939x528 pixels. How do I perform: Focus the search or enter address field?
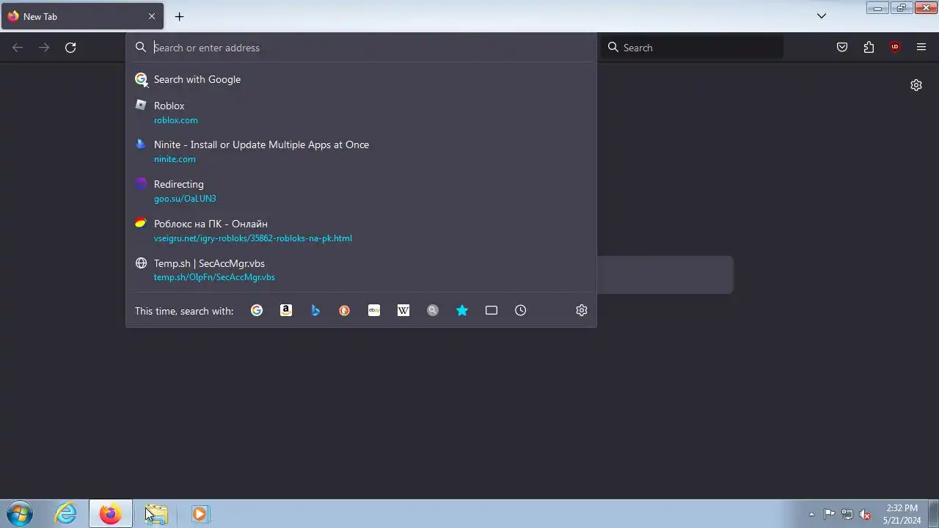(x=361, y=48)
